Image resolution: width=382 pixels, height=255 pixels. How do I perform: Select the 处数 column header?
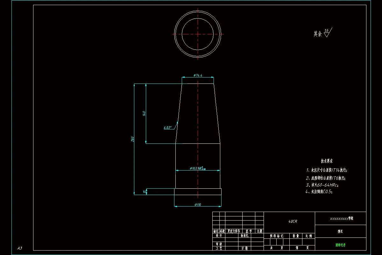coord(222,231)
